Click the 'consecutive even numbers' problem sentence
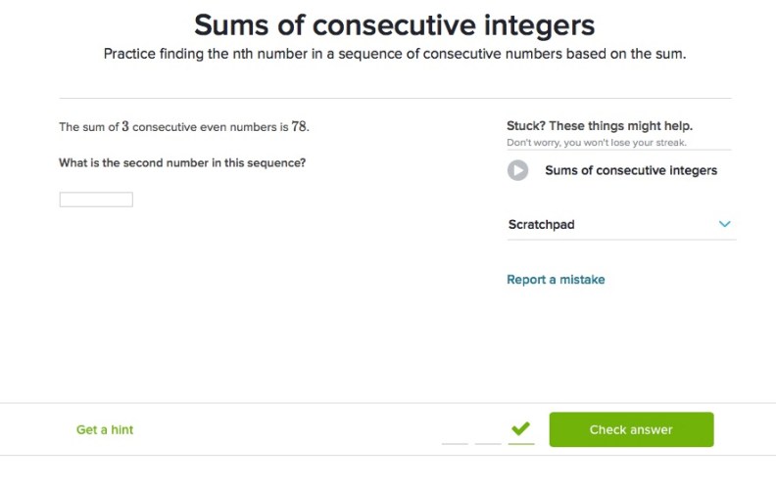776x489 pixels. [186, 127]
